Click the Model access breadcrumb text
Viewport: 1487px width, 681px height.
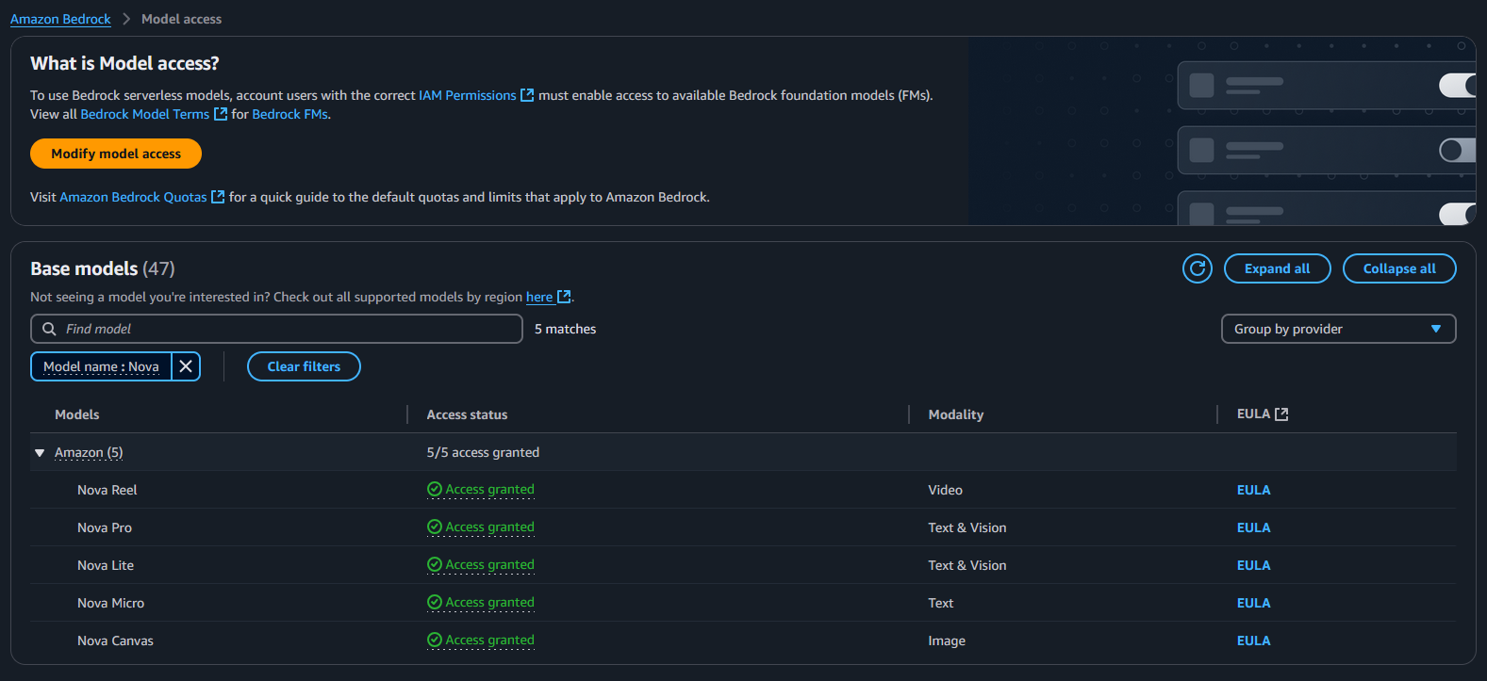coord(182,19)
